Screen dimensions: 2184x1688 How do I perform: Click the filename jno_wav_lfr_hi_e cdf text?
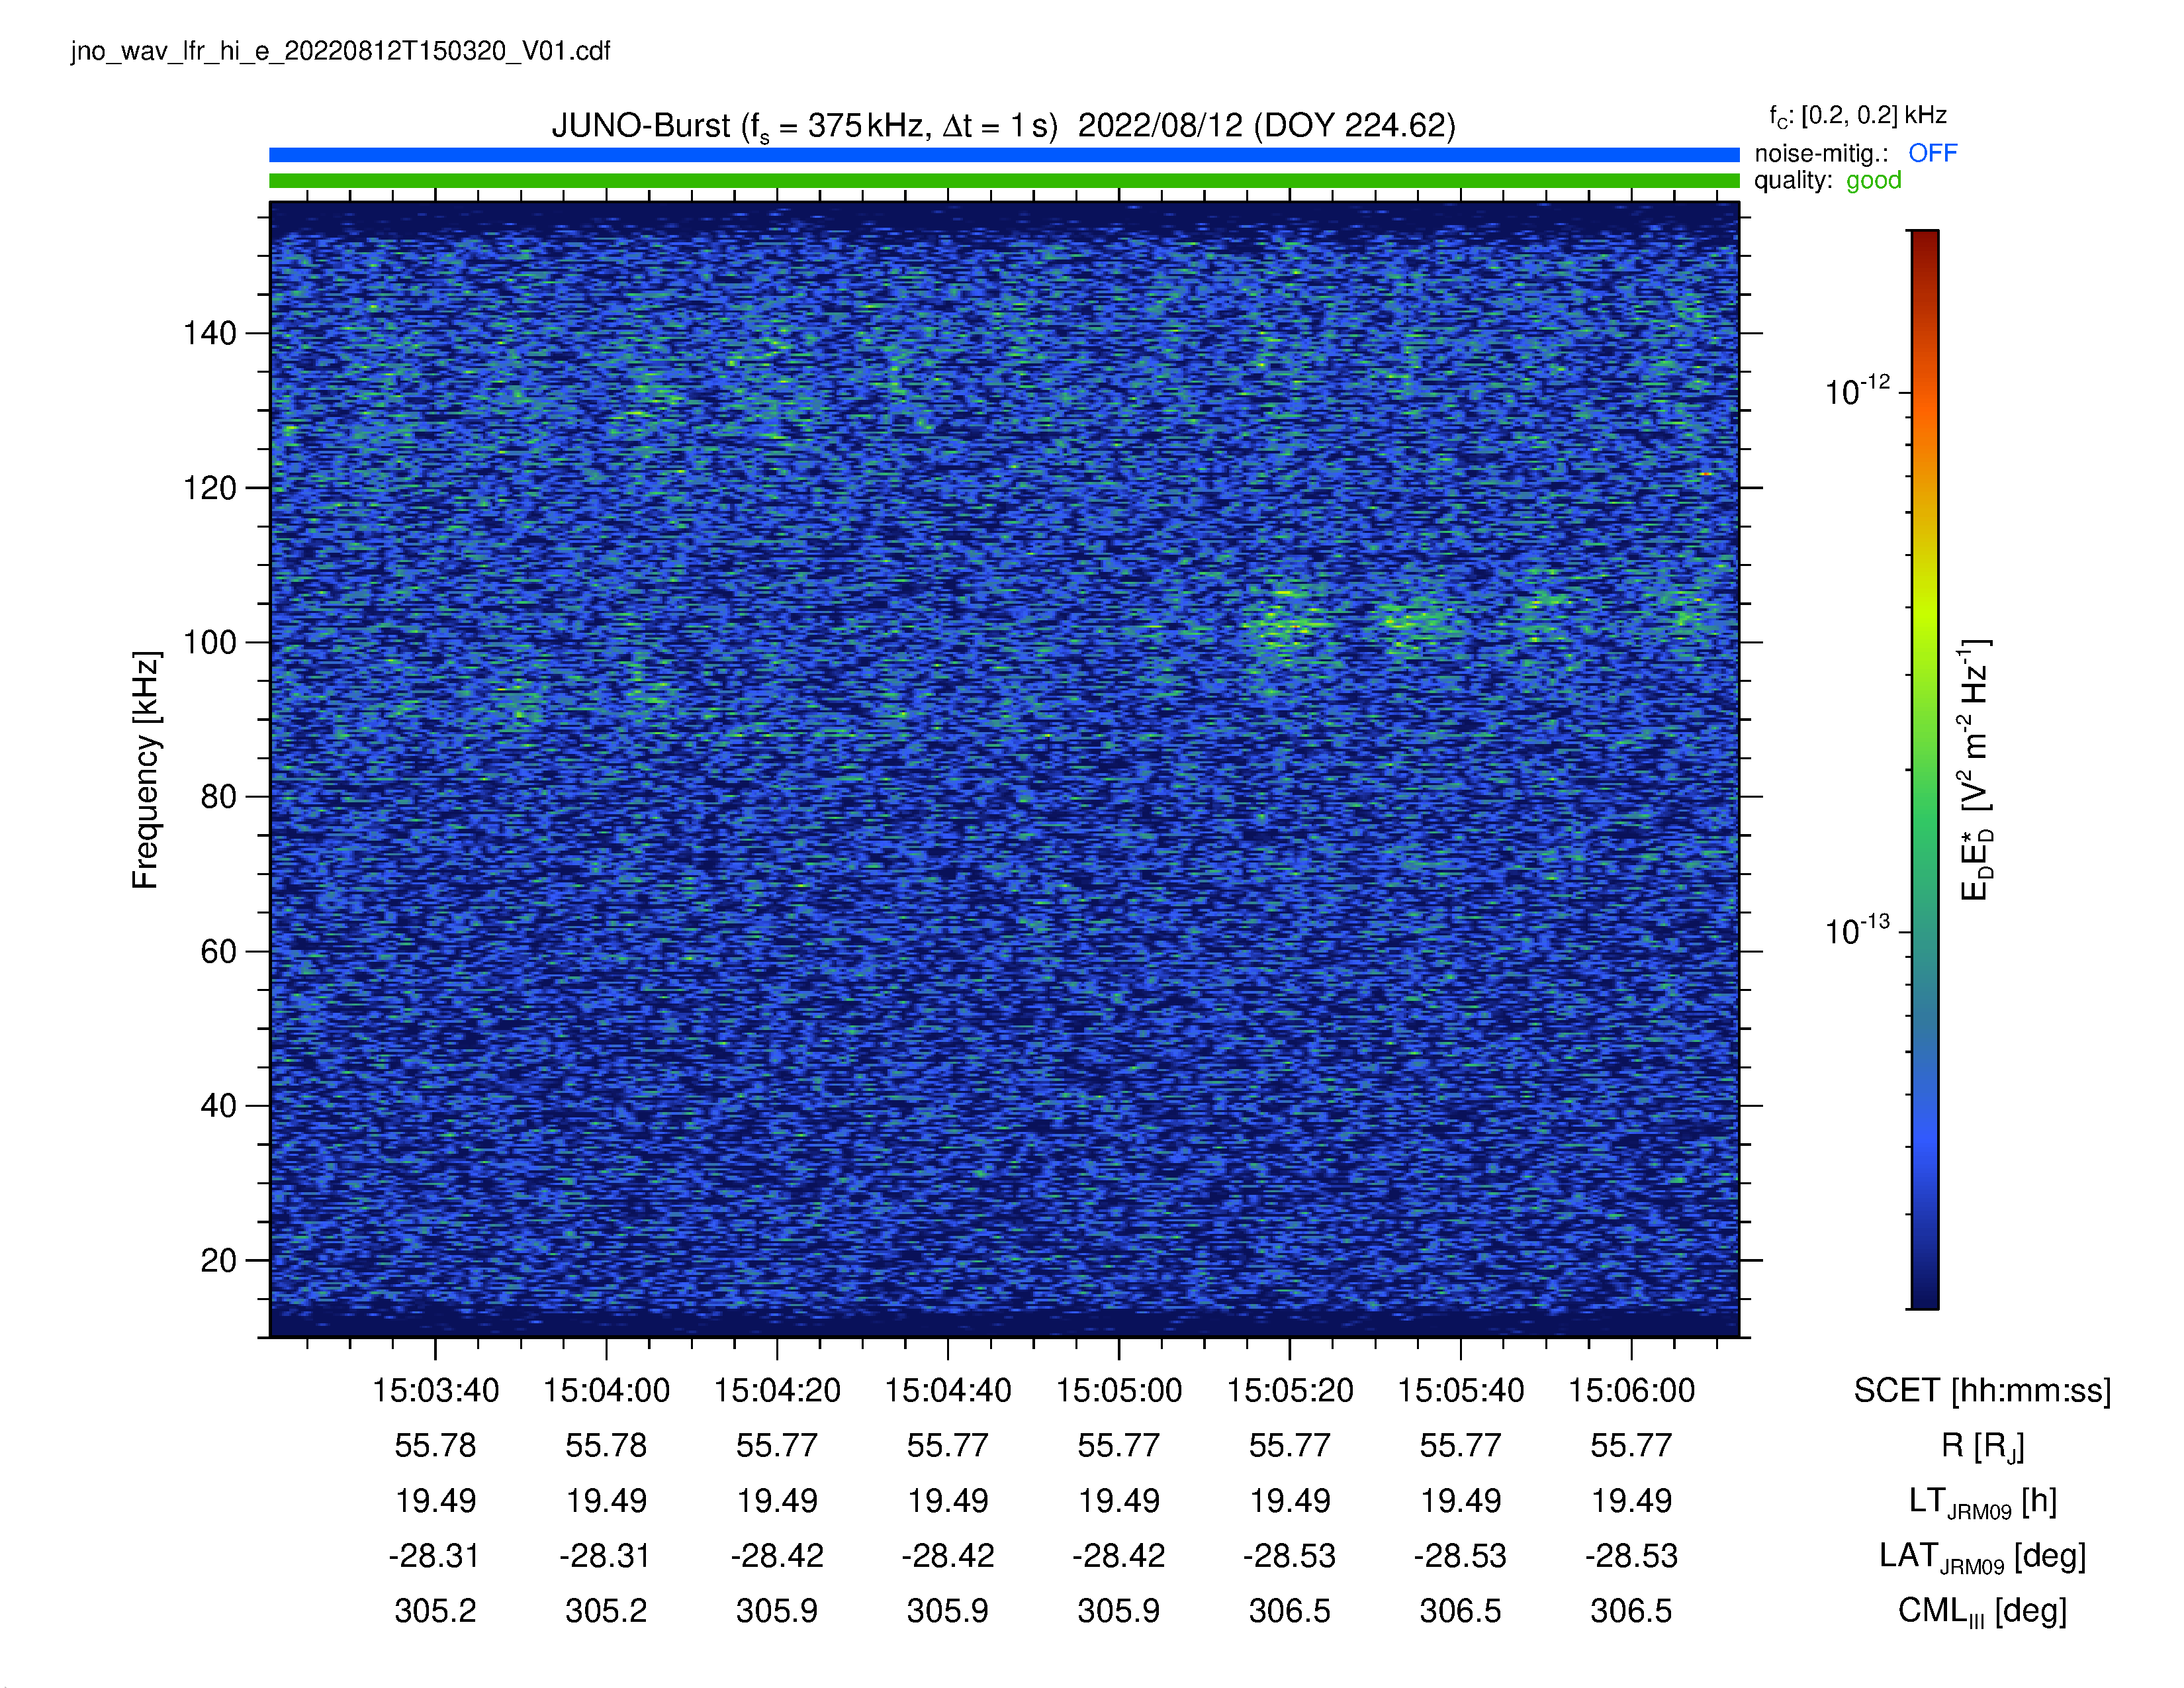click(x=340, y=51)
